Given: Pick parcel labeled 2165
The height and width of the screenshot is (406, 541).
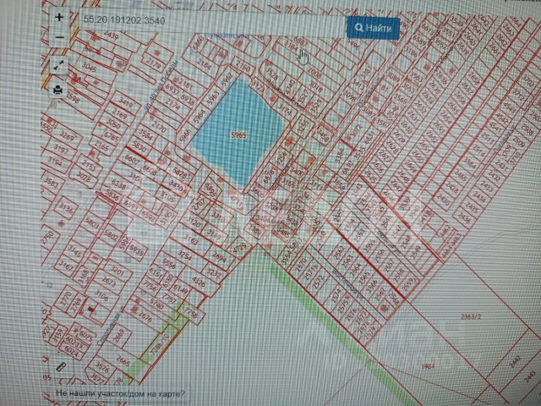Looking at the screenshot, I should click(101, 145).
